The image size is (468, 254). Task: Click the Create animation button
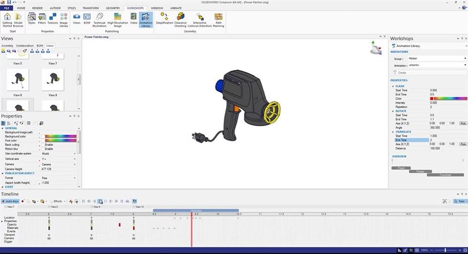pos(402,73)
